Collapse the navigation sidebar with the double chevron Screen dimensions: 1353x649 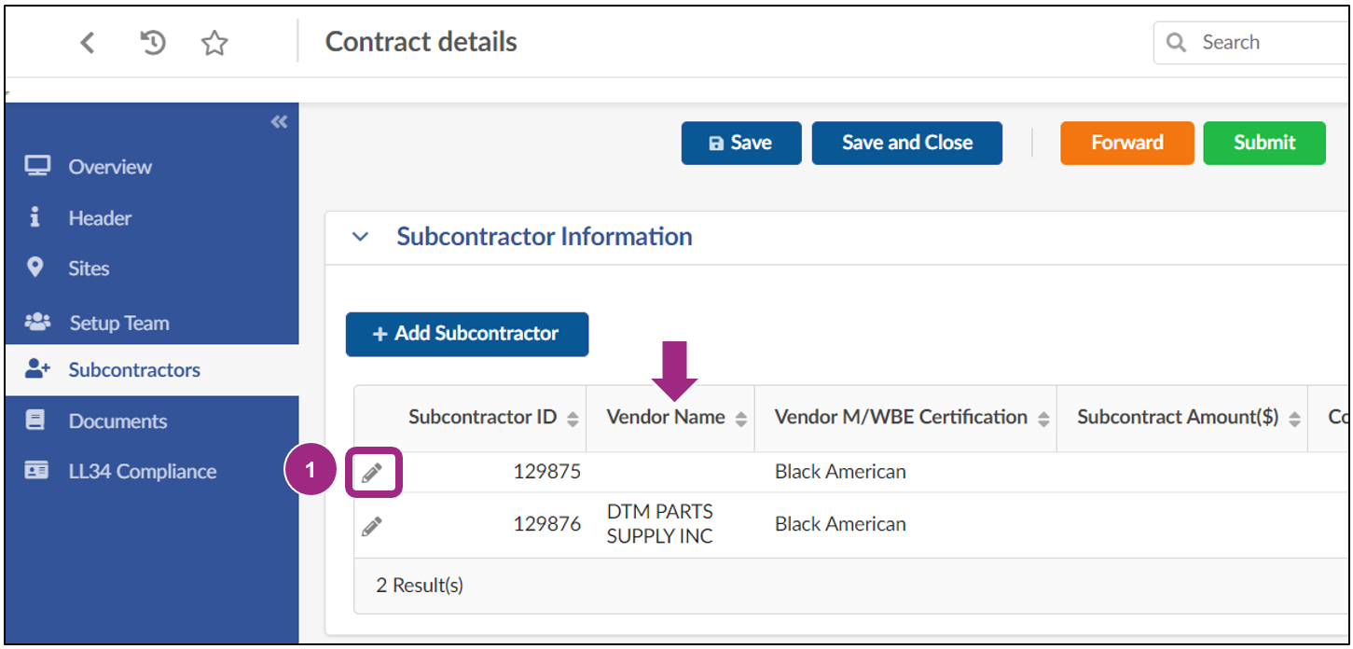pyautogui.click(x=278, y=121)
